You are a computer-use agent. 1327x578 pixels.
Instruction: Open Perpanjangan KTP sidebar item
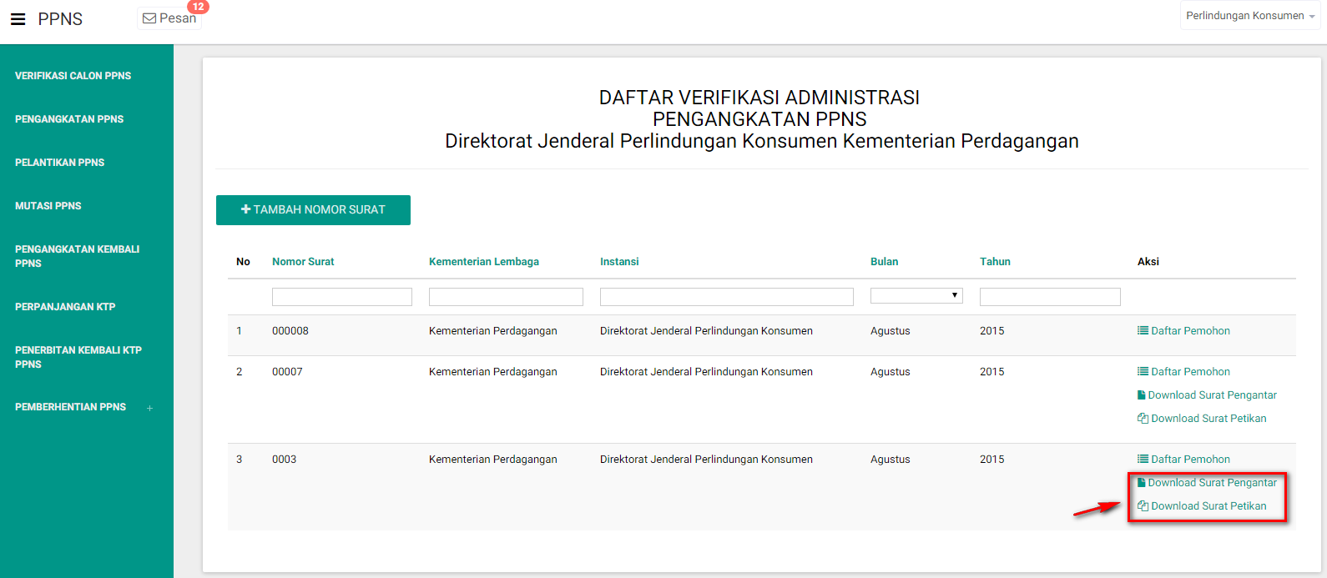[65, 307]
